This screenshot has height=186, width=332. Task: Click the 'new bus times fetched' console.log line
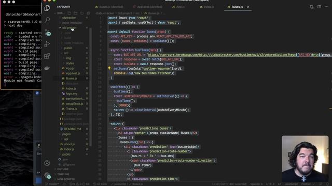[x=144, y=73]
